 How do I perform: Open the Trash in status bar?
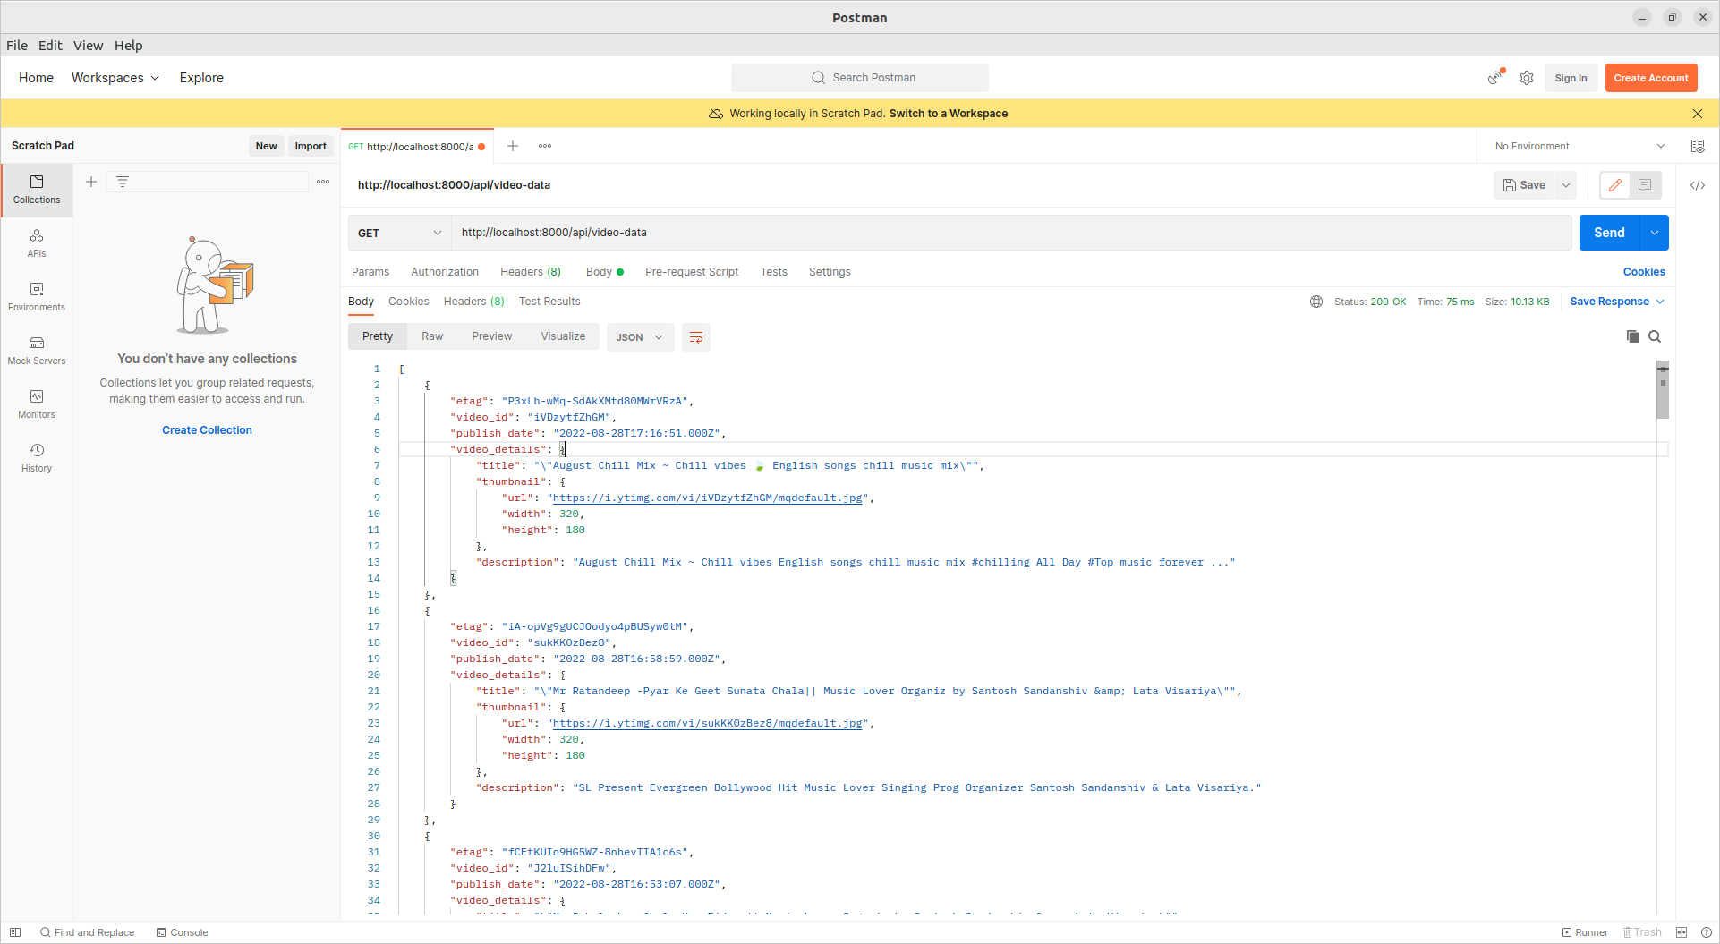1643,932
